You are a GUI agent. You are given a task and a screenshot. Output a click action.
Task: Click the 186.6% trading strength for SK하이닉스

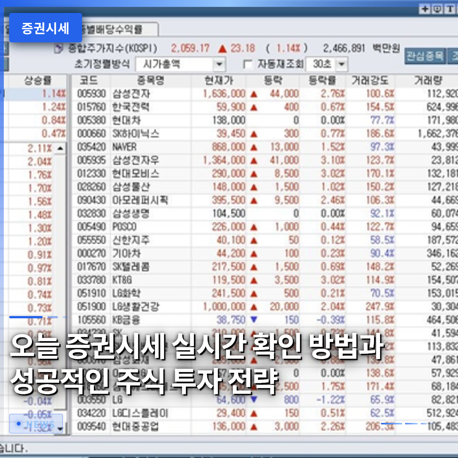click(380, 134)
